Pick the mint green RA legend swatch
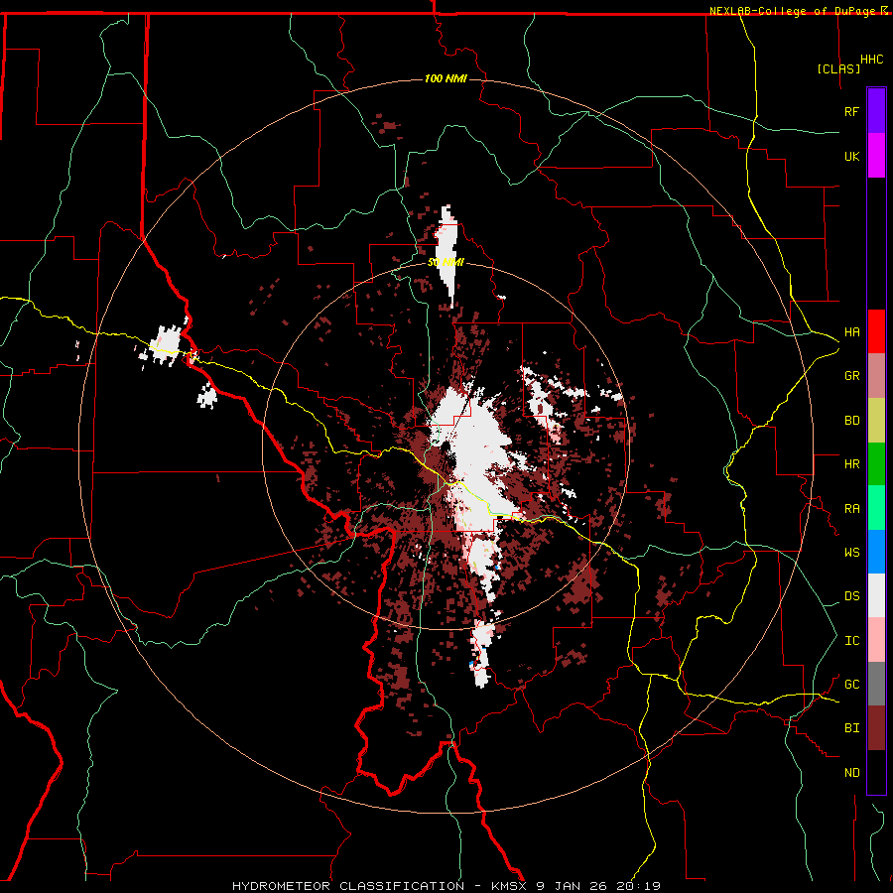Viewport: 893px width, 893px height. 876,508
